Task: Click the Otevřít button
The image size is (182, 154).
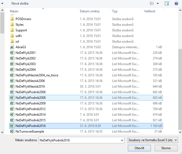Action: (139, 148)
